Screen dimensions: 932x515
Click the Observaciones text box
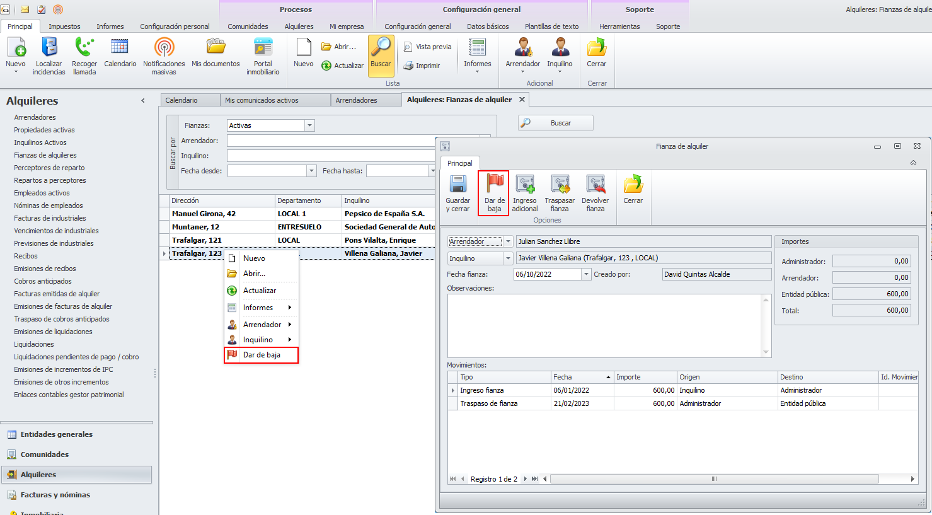[605, 326]
